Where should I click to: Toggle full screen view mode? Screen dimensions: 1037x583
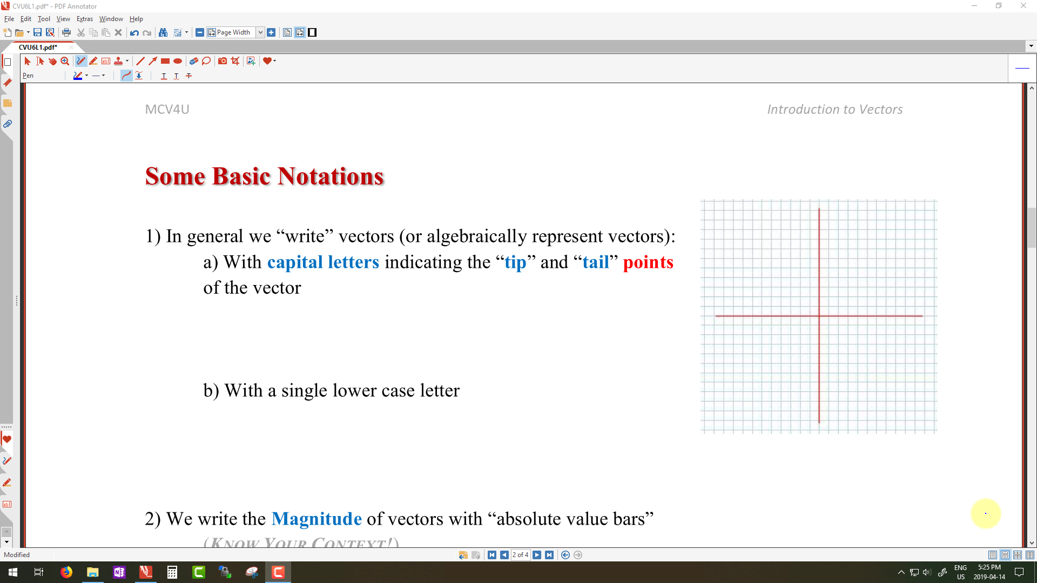pyautogui.click(x=312, y=32)
